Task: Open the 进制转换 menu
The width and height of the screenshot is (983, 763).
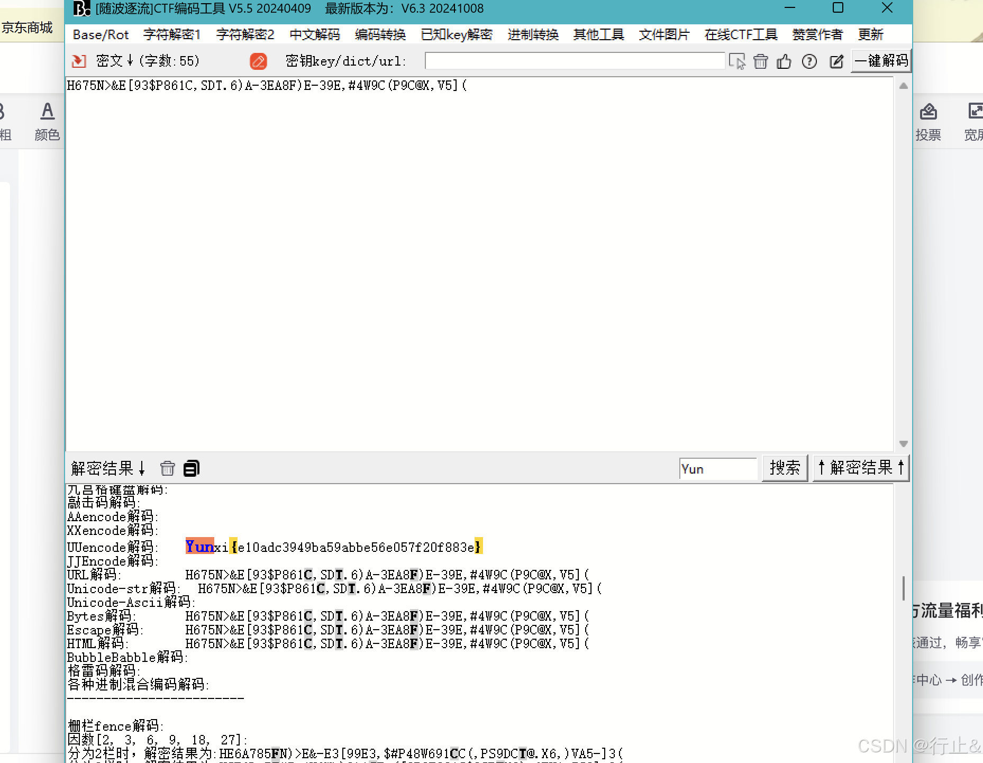Action: coord(533,35)
